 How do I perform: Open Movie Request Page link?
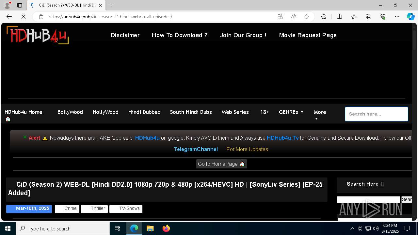tap(308, 35)
